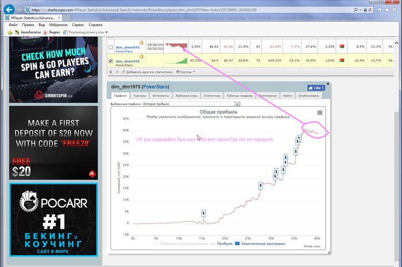Click the security lock icon in address bar
The width and height of the screenshot is (402, 267).
coord(365,10)
